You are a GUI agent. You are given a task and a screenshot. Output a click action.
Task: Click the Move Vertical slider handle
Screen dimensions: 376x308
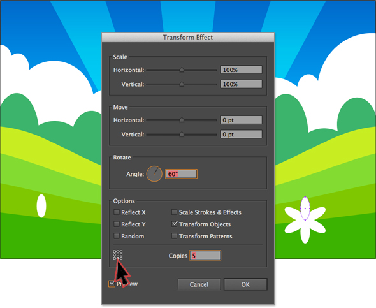point(182,135)
